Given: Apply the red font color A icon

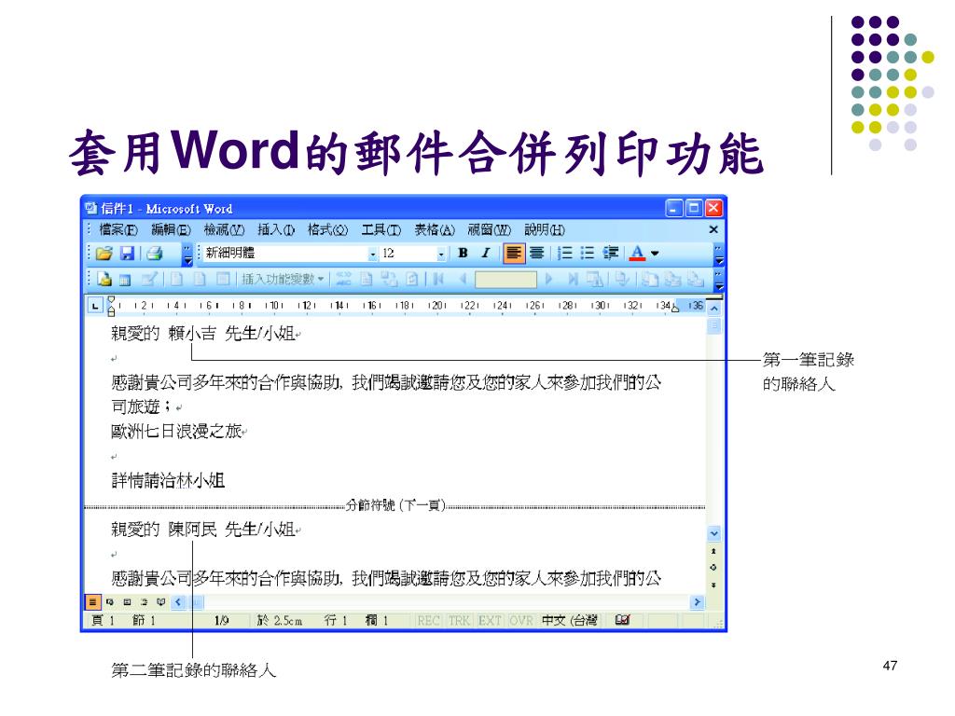Looking at the screenshot, I should (637, 254).
